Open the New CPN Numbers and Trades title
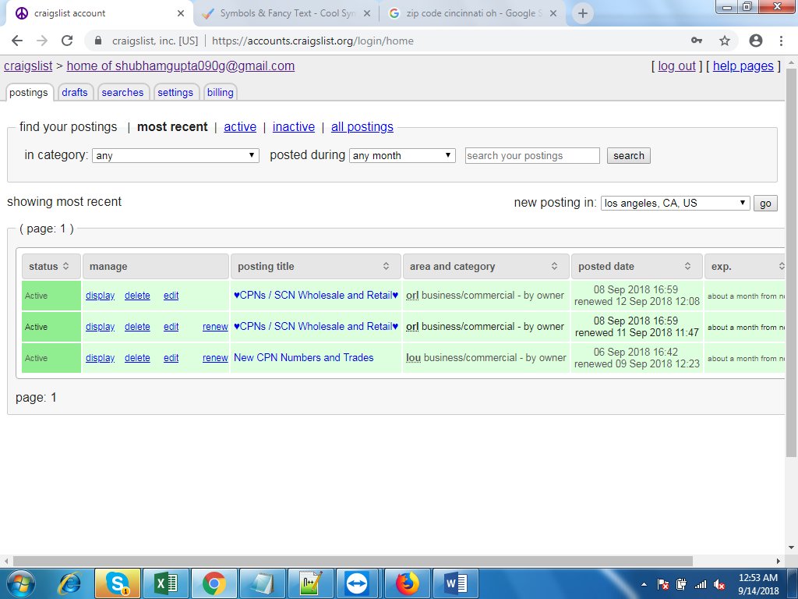Viewport: 798px width, 599px height. click(x=303, y=357)
